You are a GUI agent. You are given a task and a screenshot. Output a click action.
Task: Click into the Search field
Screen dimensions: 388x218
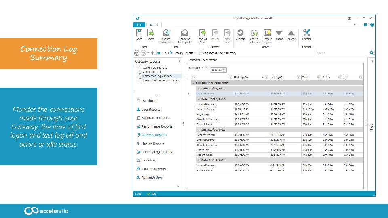342,53
